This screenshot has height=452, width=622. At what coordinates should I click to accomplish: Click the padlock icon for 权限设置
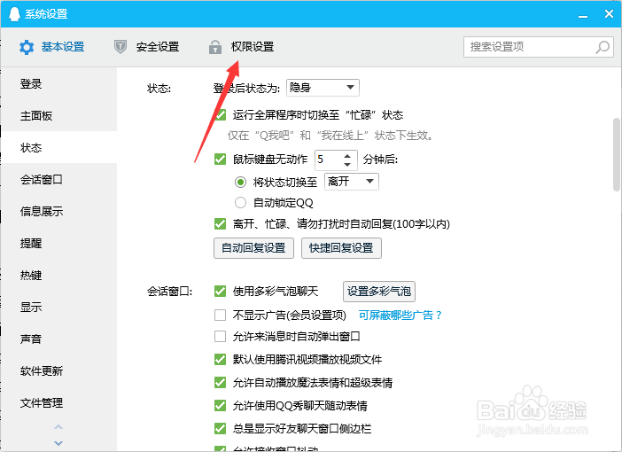pos(215,47)
